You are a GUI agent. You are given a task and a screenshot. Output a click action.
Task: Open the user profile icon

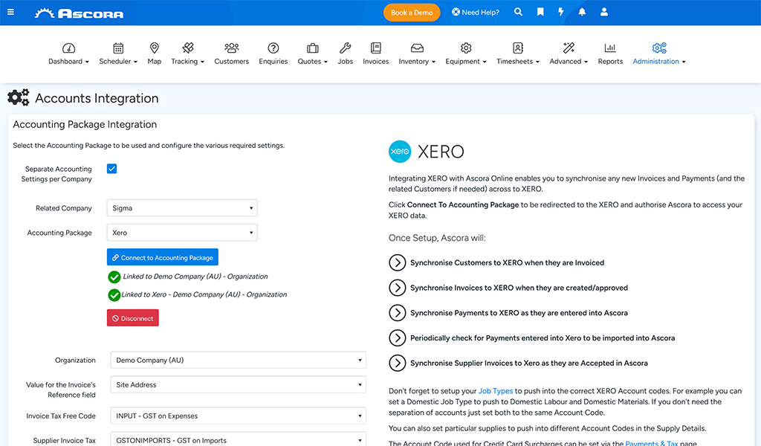coord(603,12)
